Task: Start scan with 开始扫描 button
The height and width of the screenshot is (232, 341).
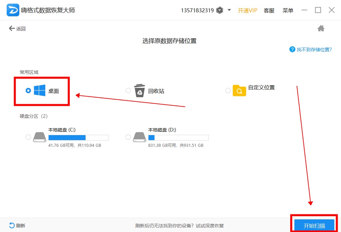Action: (314, 225)
